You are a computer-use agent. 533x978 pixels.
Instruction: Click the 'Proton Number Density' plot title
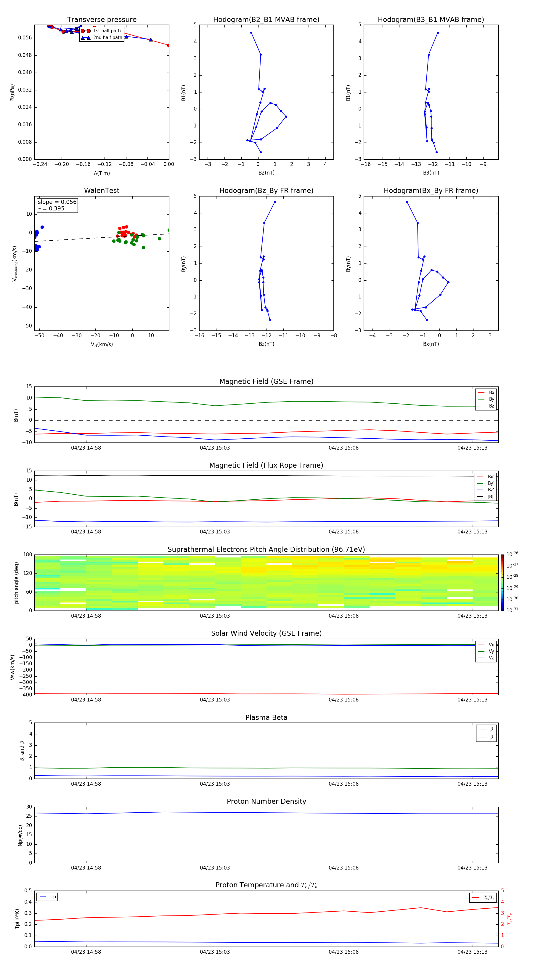click(x=266, y=802)
